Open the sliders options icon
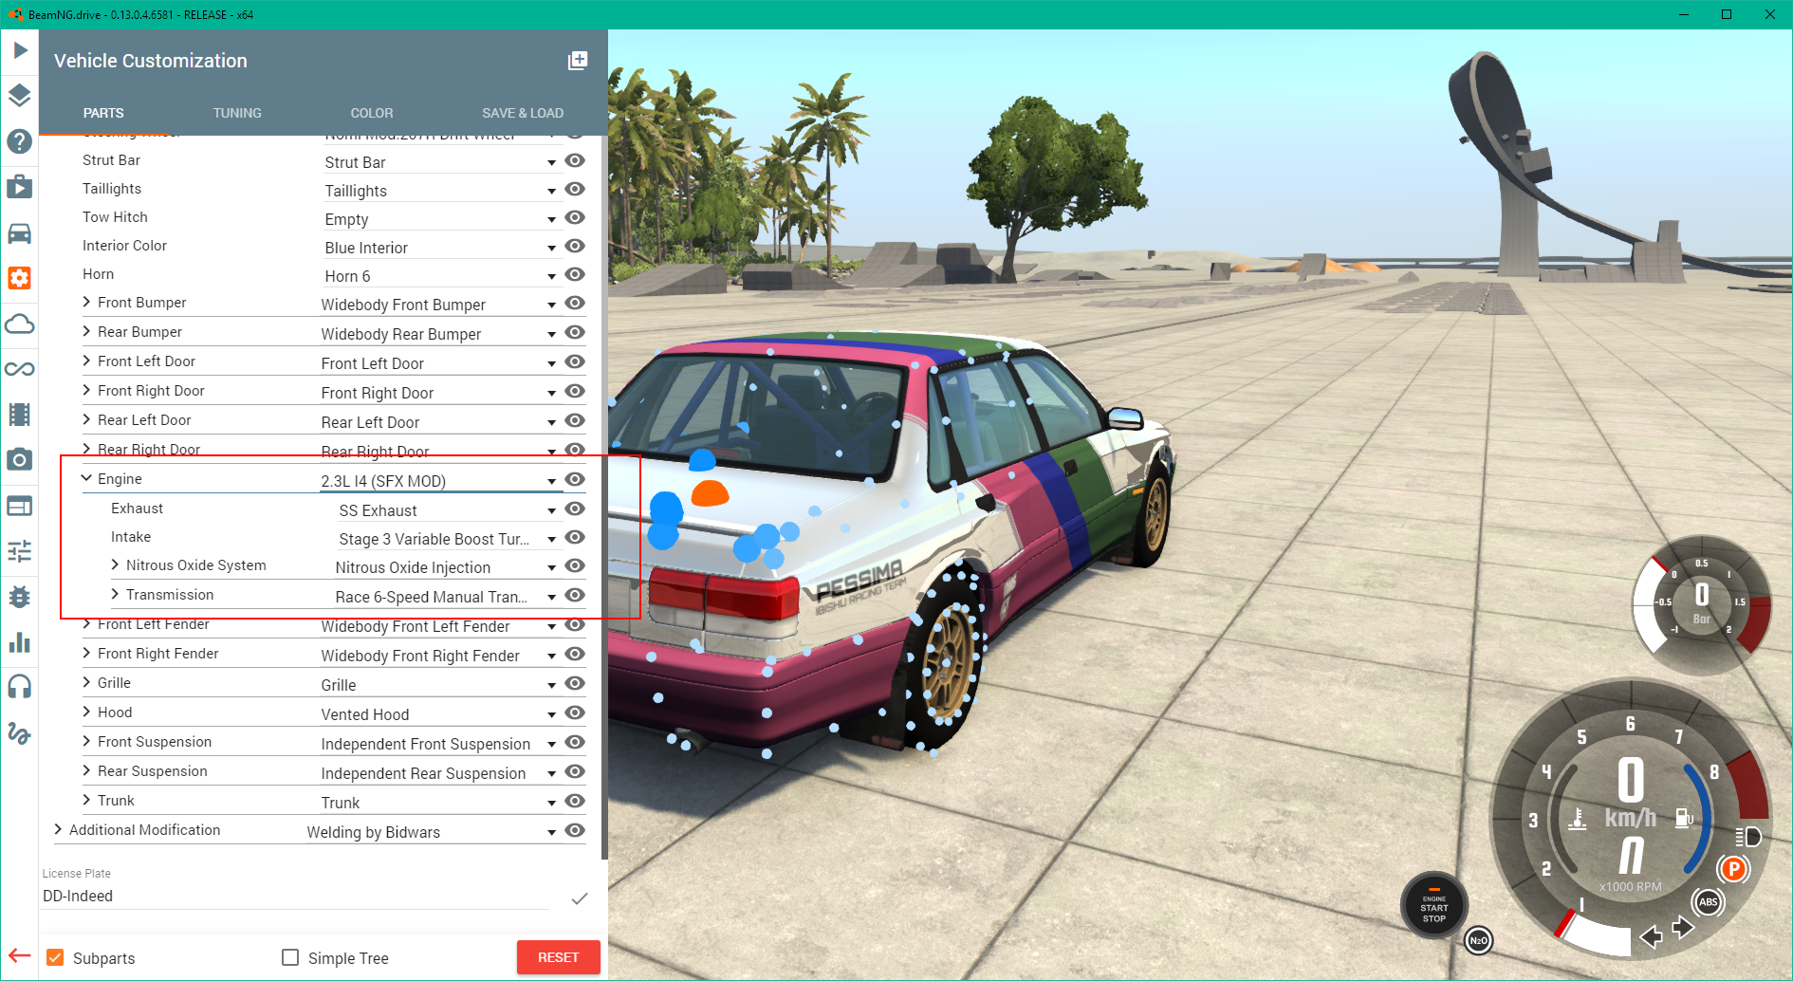The image size is (1793, 981). (20, 551)
